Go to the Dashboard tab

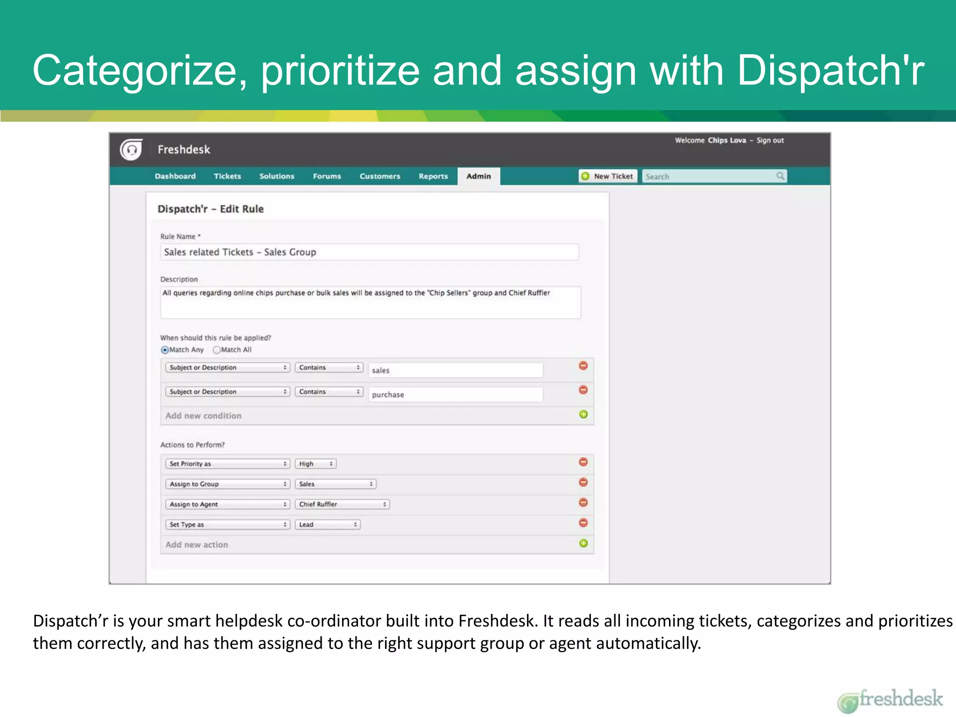(x=175, y=176)
